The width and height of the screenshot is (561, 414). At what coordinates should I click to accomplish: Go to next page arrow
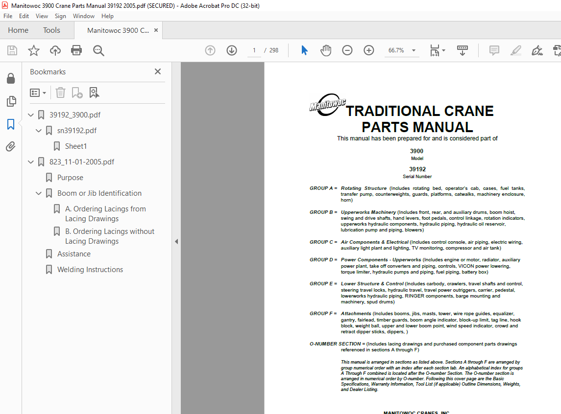click(232, 50)
